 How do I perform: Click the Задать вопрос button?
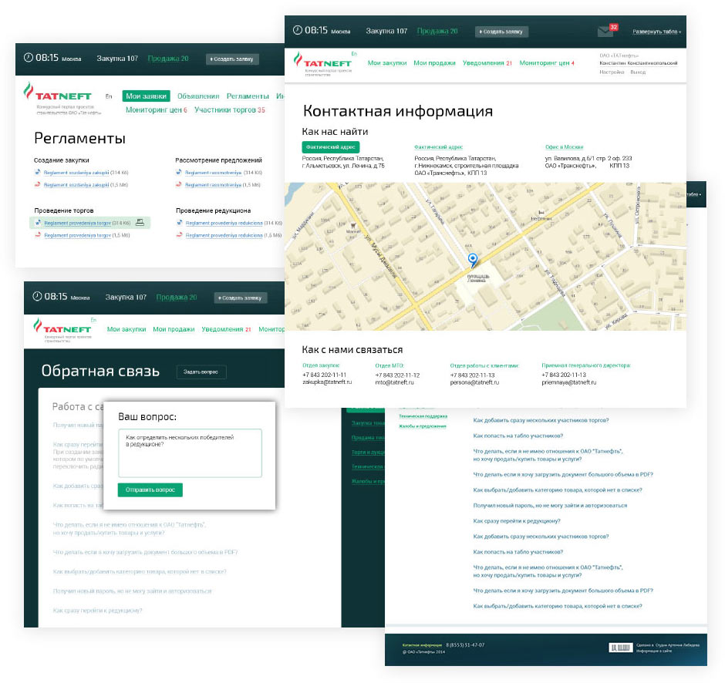pyautogui.click(x=201, y=372)
